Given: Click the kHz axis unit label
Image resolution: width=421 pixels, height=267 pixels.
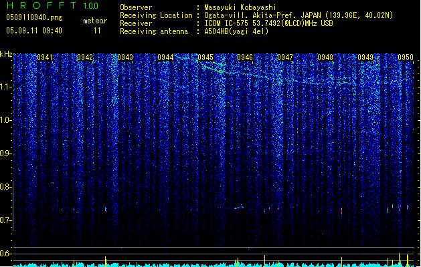Looking at the screenshot, I should click(x=6, y=54).
